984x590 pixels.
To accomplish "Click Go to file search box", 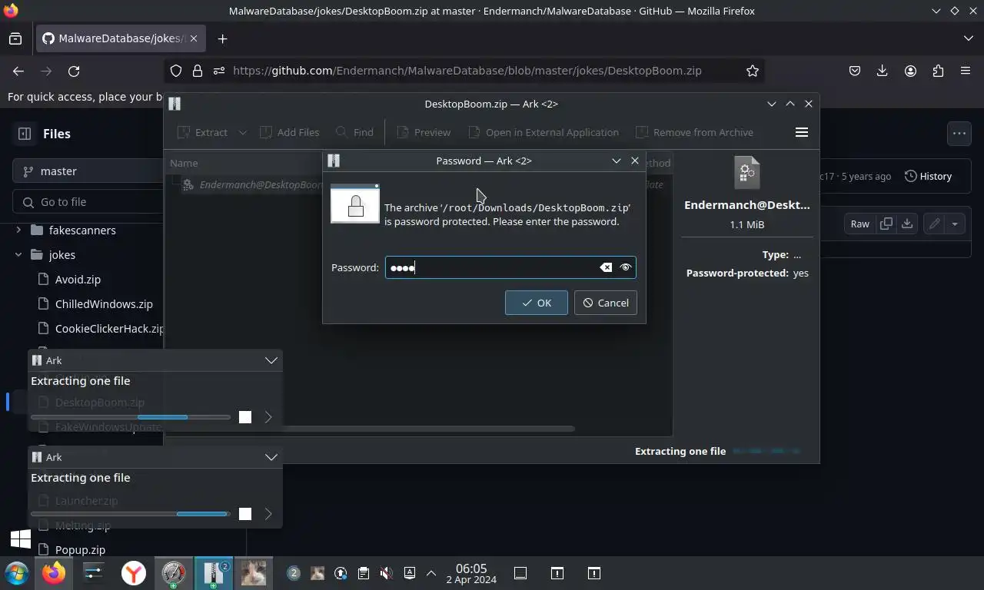I will pos(88,202).
